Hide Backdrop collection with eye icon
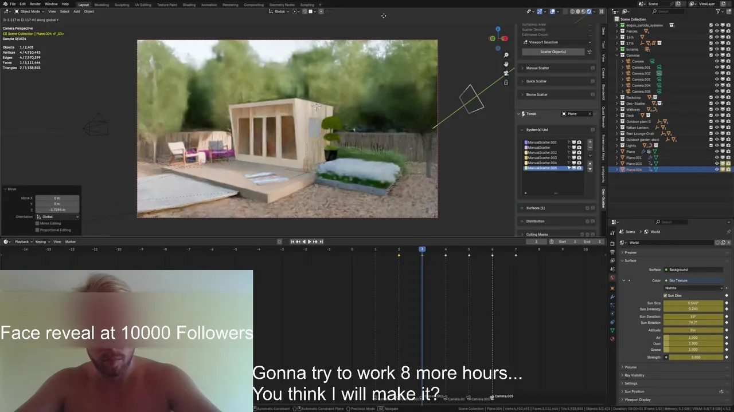Viewport: 734px width, 412px height. 717,97
